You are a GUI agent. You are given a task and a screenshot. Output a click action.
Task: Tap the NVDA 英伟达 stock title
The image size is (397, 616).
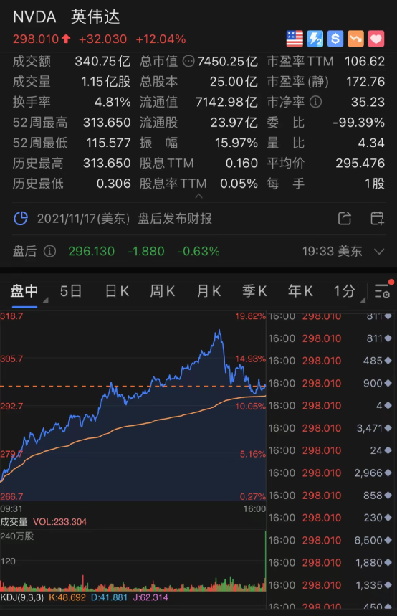tap(66, 17)
